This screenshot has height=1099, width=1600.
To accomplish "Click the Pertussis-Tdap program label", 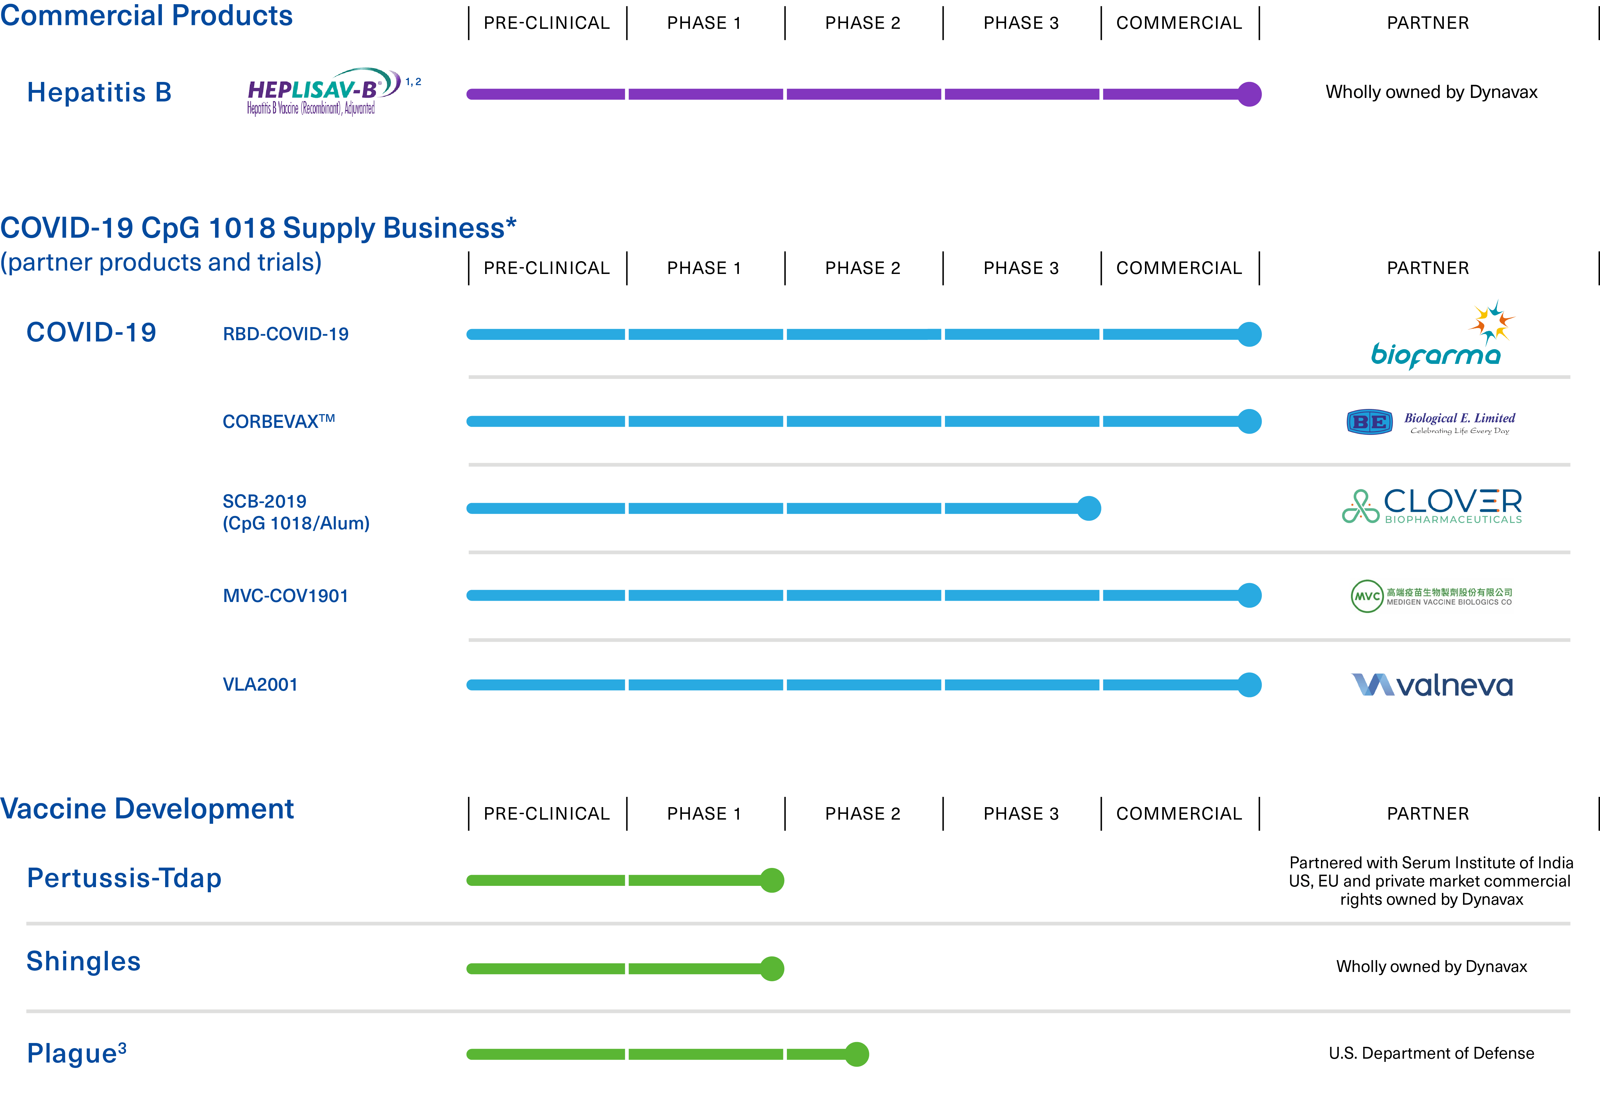I will pos(124,878).
